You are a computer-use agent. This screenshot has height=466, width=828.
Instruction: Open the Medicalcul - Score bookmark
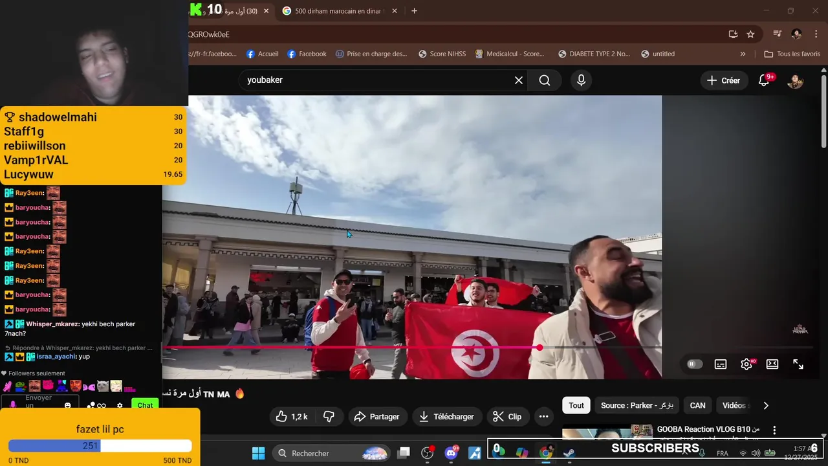coord(510,54)
